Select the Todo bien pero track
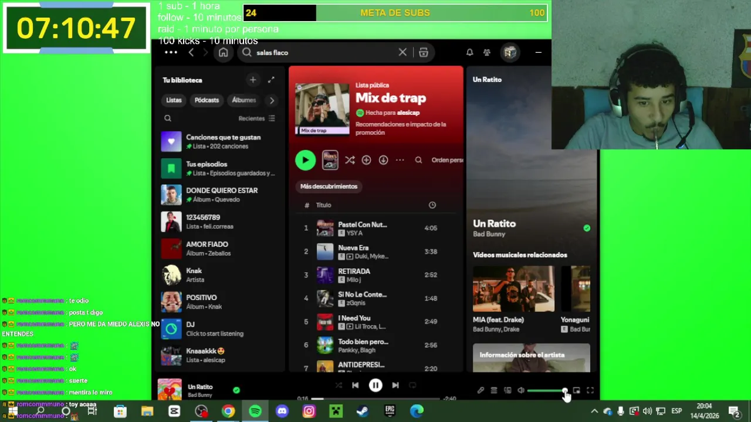The height and width of the screenshot is (422, 751). (x=375, y=345)
